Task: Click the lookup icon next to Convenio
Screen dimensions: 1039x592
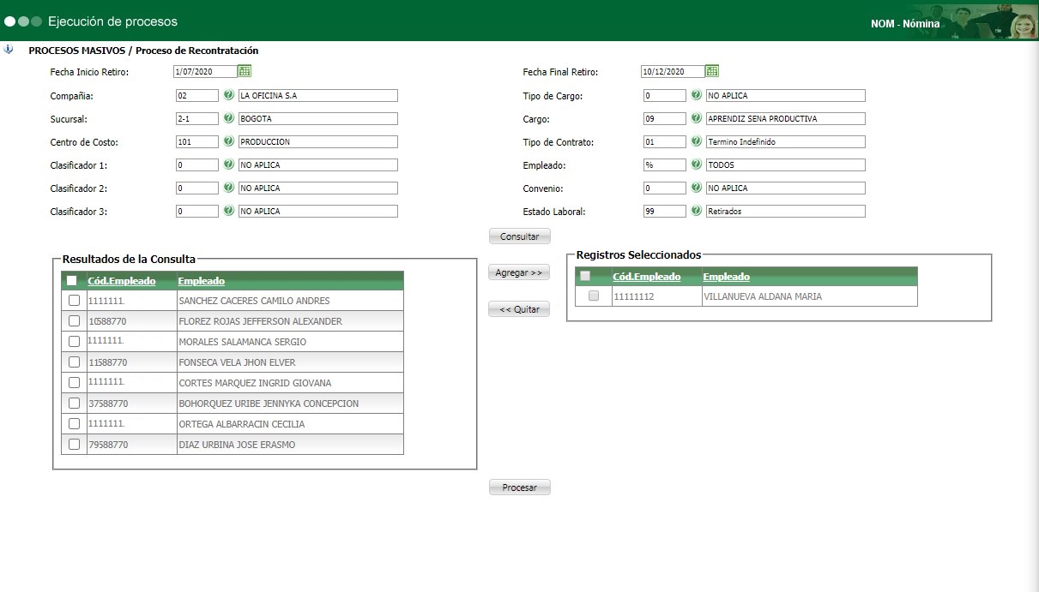Action: (x=696, y=188)
